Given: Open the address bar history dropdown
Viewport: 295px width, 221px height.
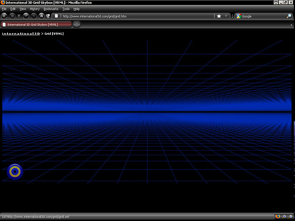Looking at the screenshot, I should tap(226, 16).
